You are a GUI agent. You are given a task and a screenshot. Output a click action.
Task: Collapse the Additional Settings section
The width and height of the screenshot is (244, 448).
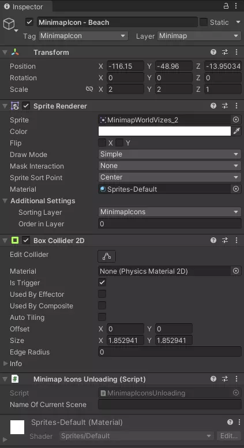coord(5,200)
